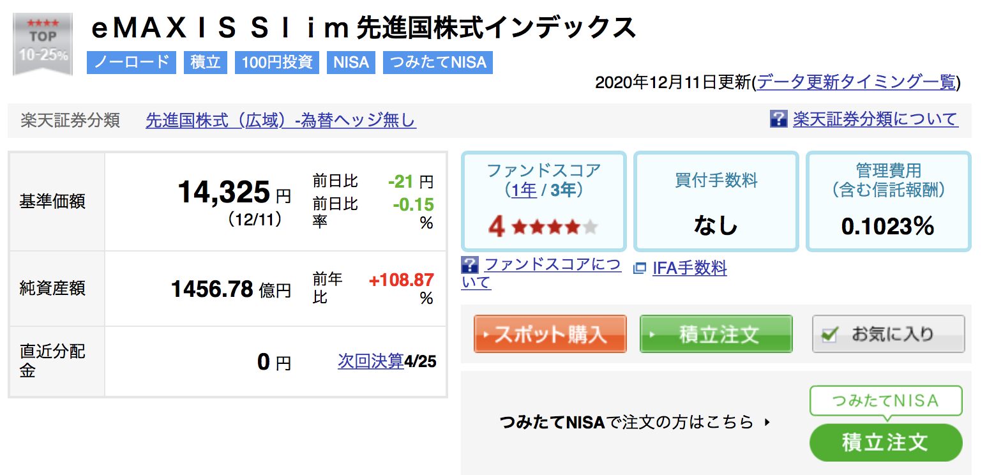Click the orange スポット購入 button

tap(550, 334)
